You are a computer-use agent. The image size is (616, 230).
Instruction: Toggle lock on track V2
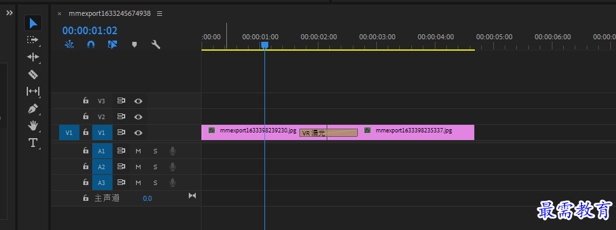[x=86, y=117]
